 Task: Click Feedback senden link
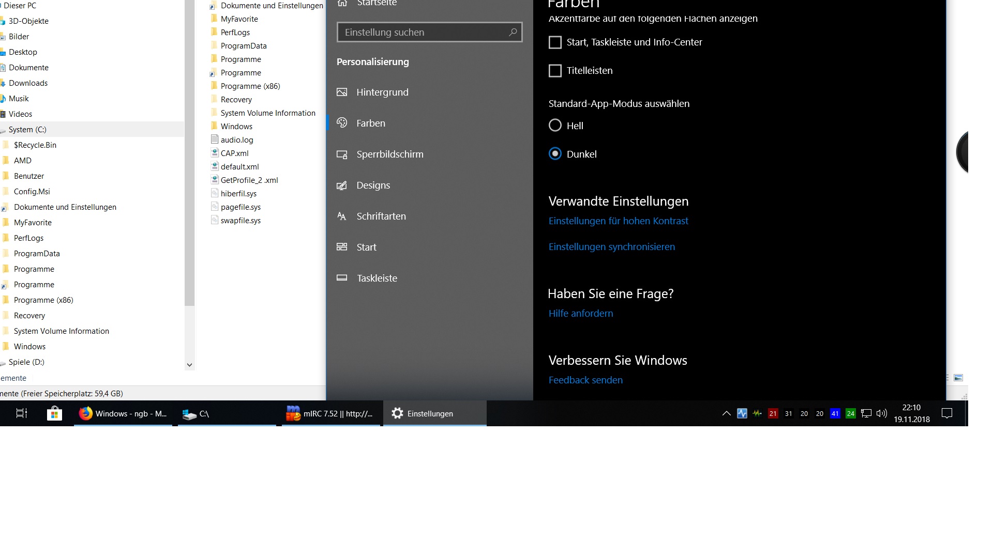pyautogui.click(x=585, y=380)
